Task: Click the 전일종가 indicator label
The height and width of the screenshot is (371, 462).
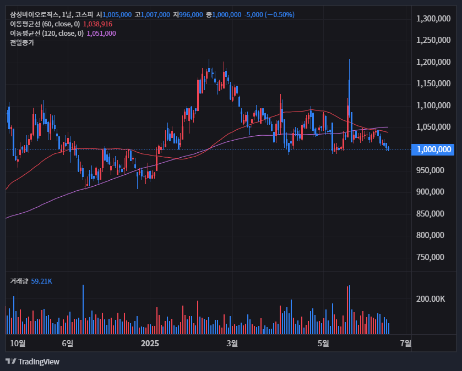Action: (22, 43)
